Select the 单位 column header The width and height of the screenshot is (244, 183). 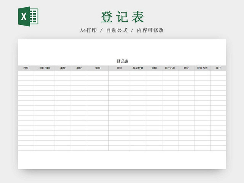[x=79, y=68]
